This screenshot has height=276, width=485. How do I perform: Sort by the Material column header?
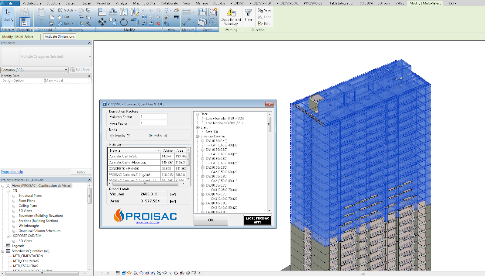tap(134, 150)
